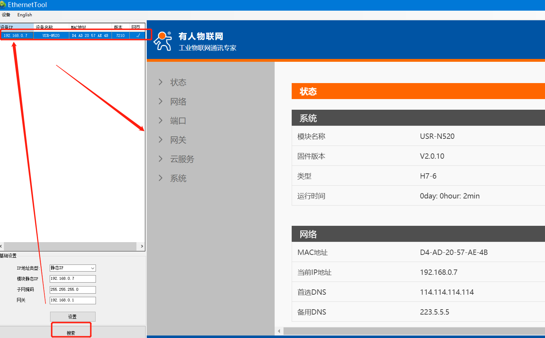This screenshot has height=338, width=545.
Task: Click the 模块静态IP input field
Action: click(x=72, y=279)
